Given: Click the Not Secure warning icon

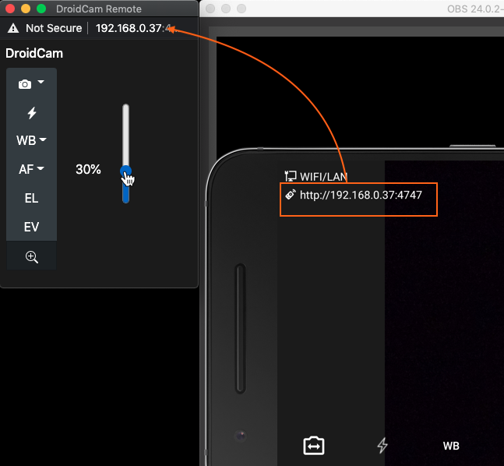Looking at the screenshot, I should coord(13,28).
